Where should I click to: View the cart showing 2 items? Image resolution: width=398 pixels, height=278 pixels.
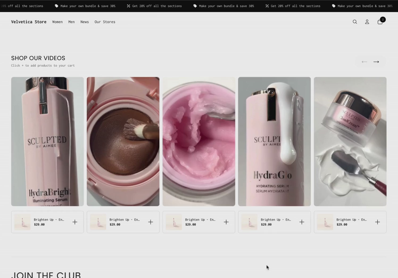coord(380,22)
